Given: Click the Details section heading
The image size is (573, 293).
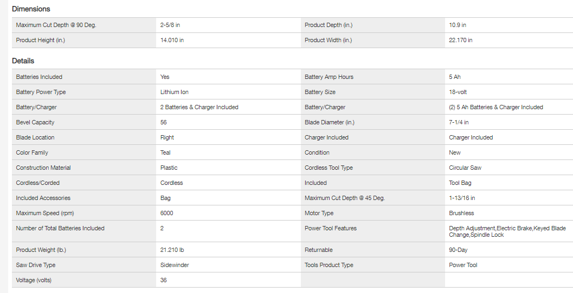Looking at the screenshot, I should point(23,61).
